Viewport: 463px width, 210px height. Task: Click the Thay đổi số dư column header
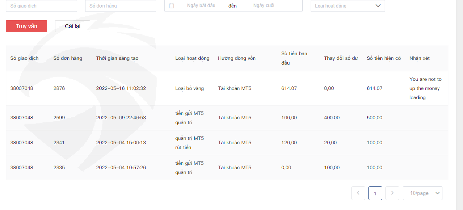point(341,58)
